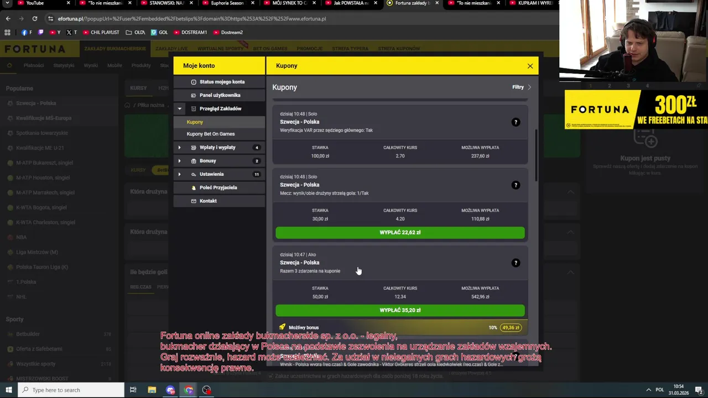Open the OBS icon in the taskbar

click(x=207, y=390)
